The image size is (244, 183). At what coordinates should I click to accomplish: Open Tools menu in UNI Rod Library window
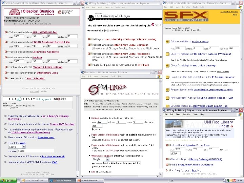[x=196, y=115]
